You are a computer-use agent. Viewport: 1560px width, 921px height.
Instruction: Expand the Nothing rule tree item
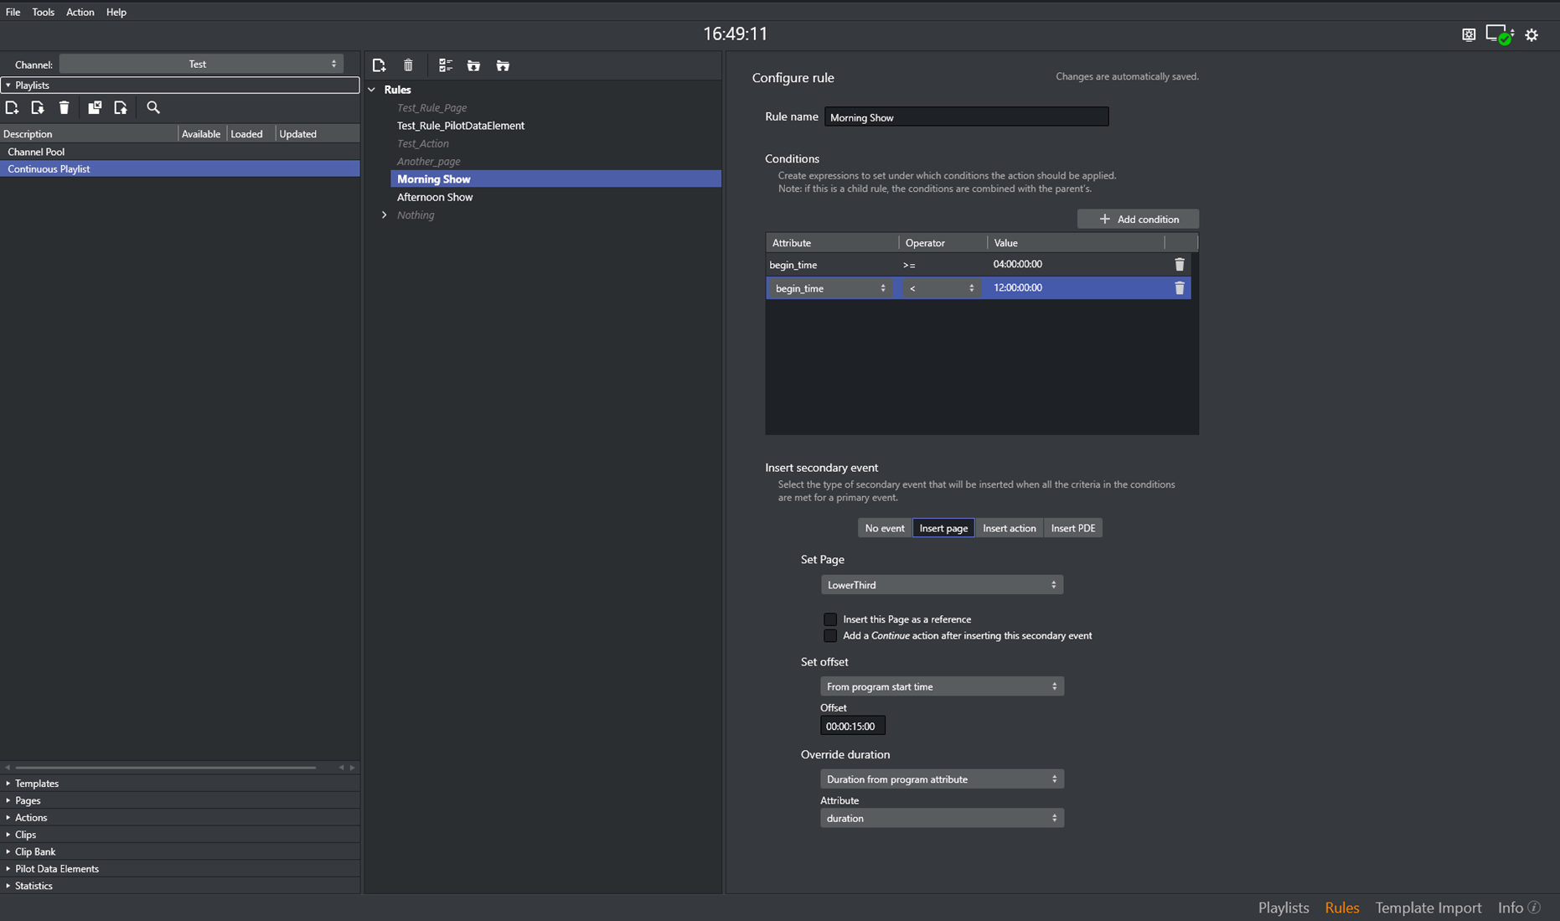tap(385, 215)
